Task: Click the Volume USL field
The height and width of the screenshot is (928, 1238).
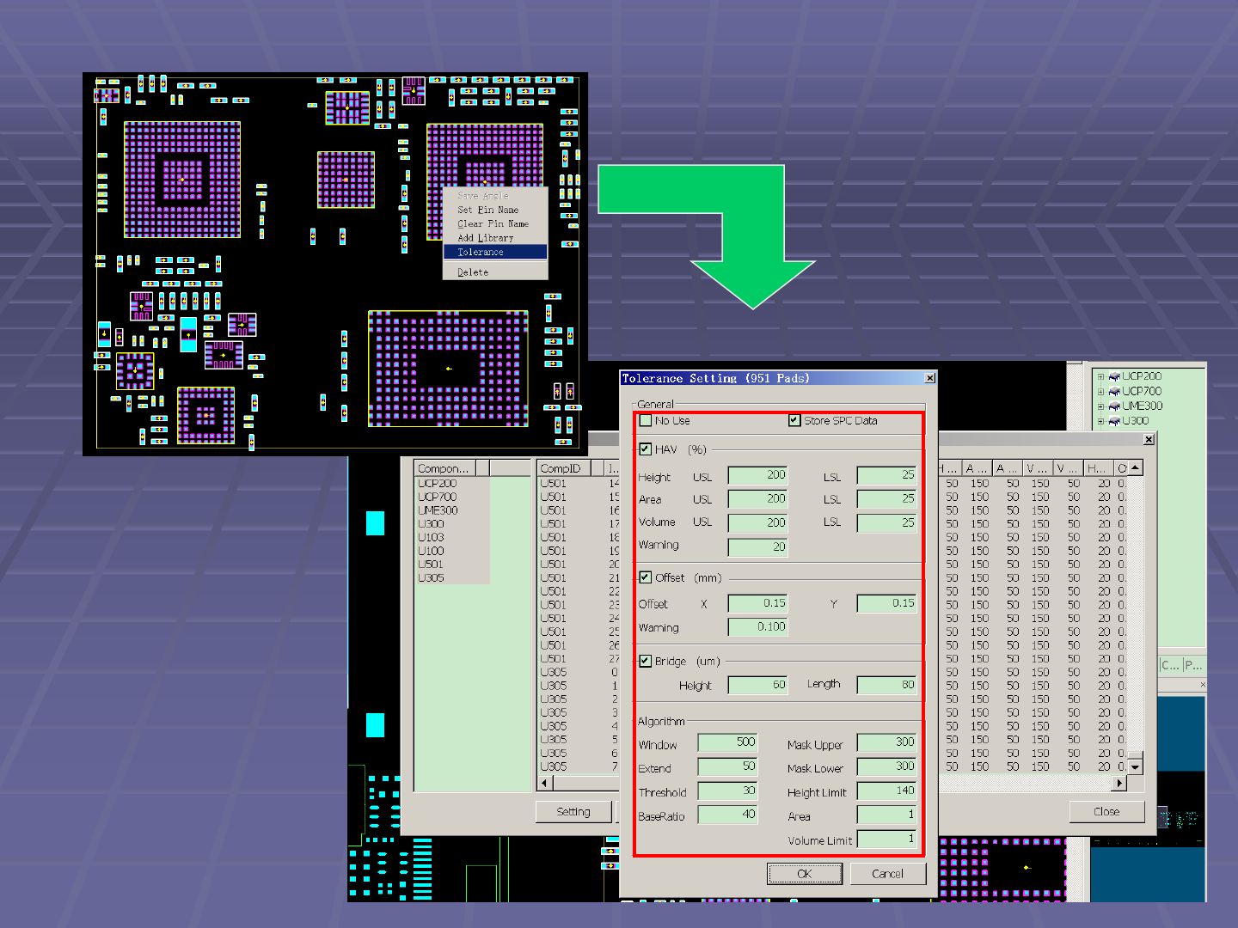Action: (x=758, y=523)
